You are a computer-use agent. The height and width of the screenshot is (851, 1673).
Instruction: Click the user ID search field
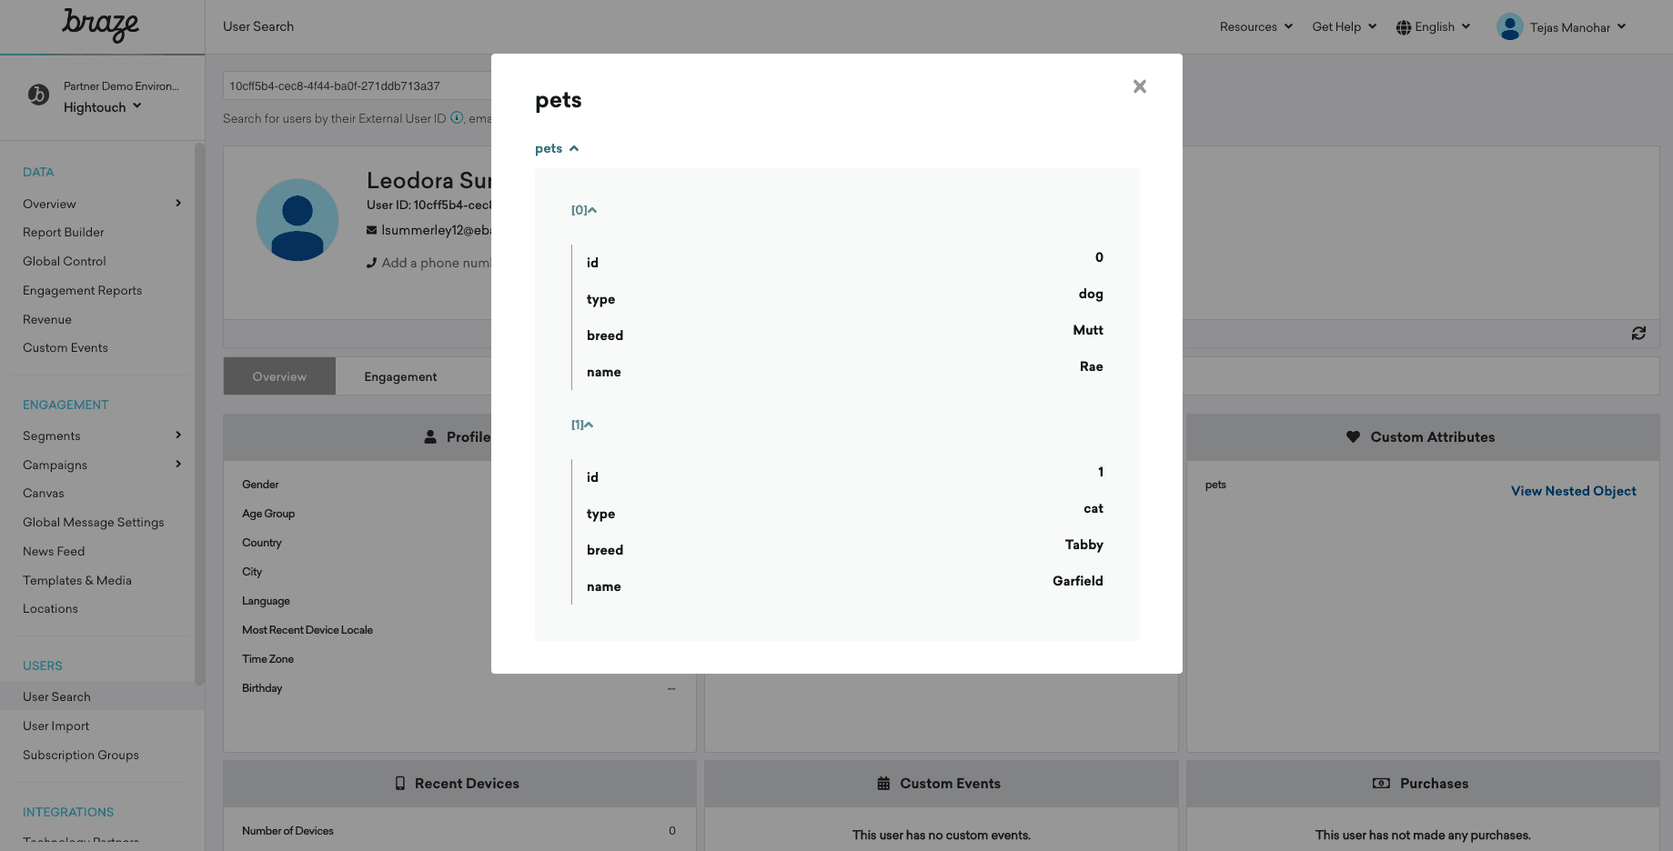coord(357,86)
